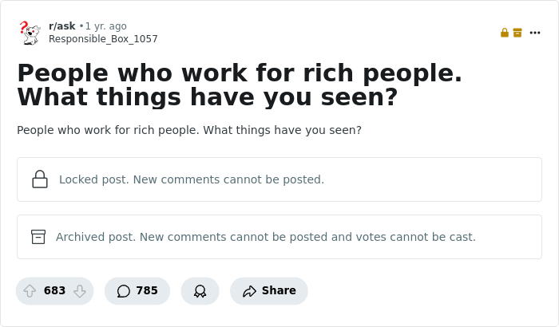Screen dimensions: 559x327
Task: Click the 683 vote score
Action: point(54,291)
